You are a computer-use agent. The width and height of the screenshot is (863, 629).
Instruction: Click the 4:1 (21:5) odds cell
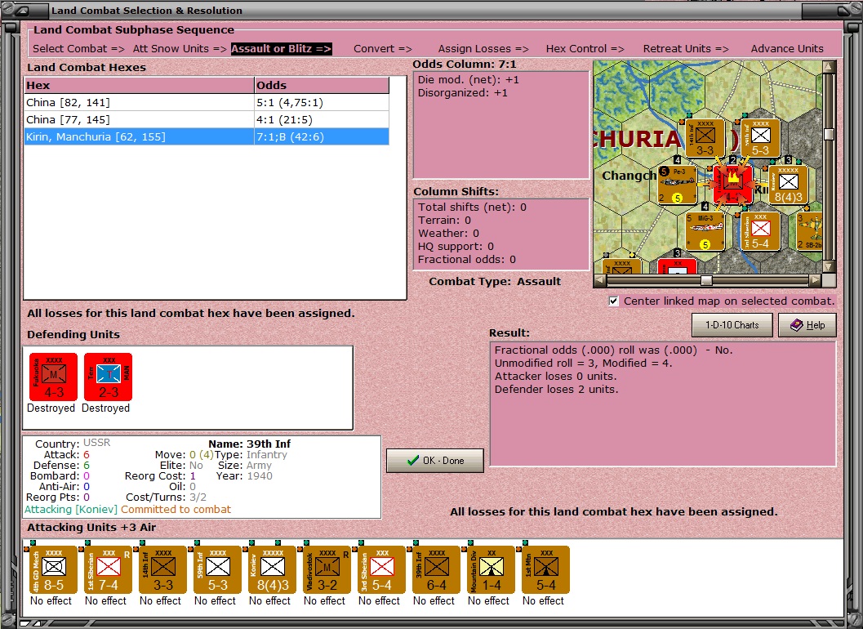322,119
